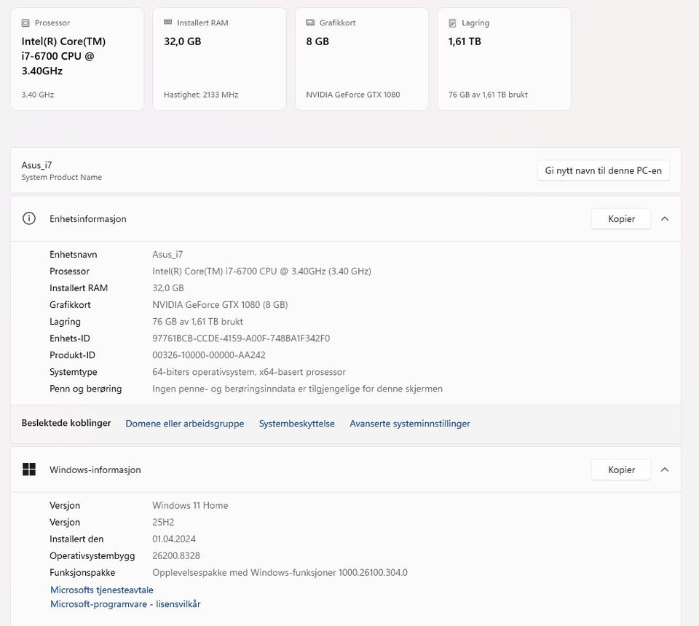The height and width of the screenshot is (626, 699).
Task: Click the 'Installert den' label
Action: tap(76, 539)
